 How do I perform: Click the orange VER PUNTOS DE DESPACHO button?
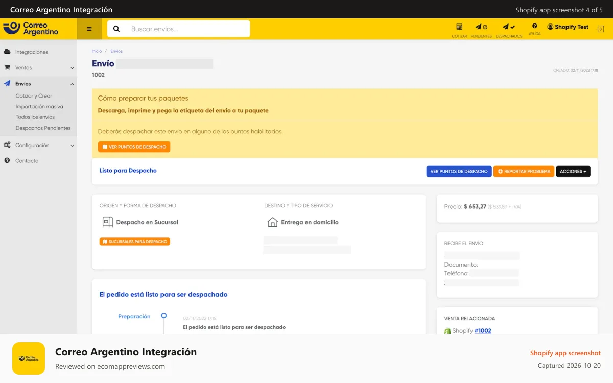pyautogui.click(x=134, y=147)
